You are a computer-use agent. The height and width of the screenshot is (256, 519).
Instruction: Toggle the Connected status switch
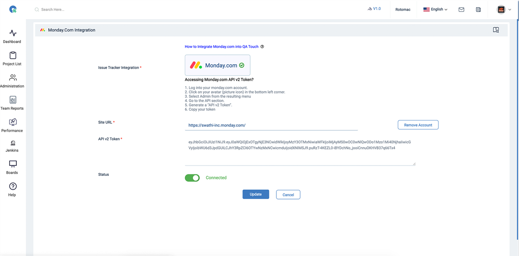pos(192,178)
